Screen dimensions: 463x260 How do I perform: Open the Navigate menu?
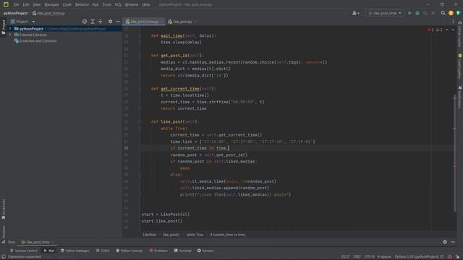(51, 4)
